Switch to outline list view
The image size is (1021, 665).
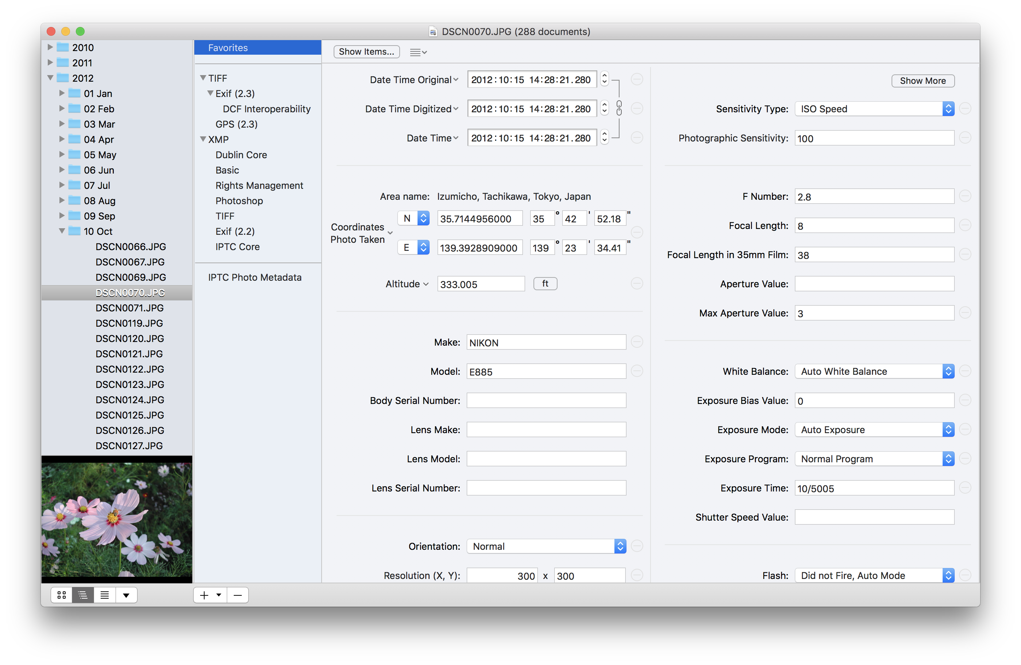(x=83, y=595)
